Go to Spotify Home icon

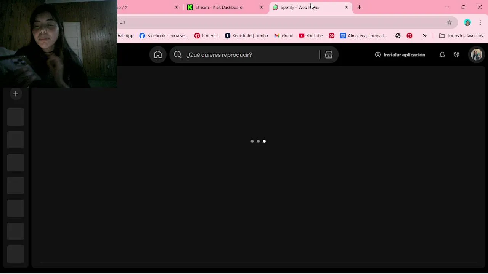click(158, 55)
